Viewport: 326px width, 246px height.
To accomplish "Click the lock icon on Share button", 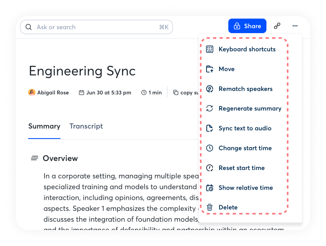I will click(x=237, y=26).
